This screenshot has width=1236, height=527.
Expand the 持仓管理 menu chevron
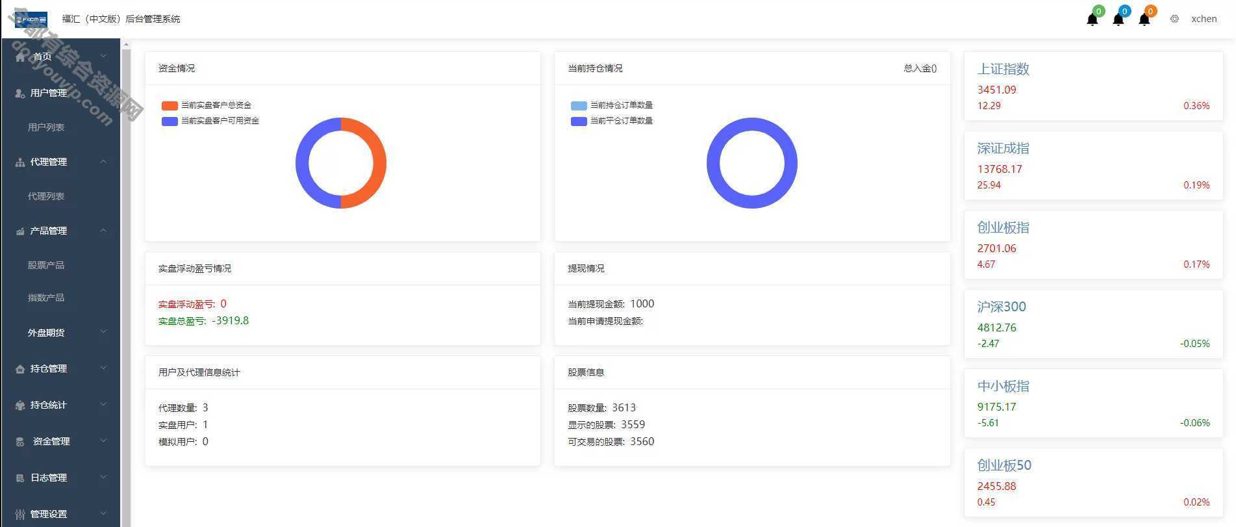[103, 368]
